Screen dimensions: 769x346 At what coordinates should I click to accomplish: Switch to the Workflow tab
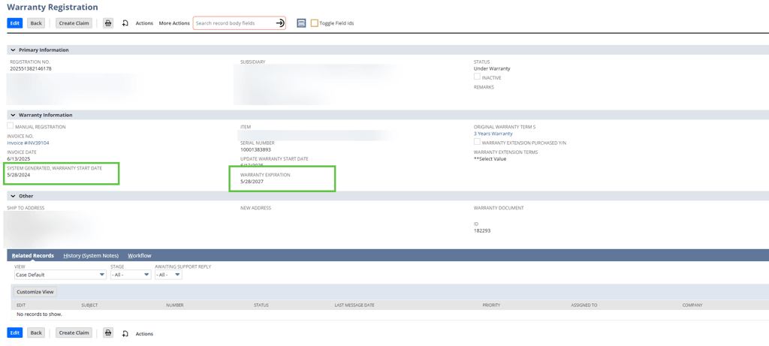click(x=139, y=255)
